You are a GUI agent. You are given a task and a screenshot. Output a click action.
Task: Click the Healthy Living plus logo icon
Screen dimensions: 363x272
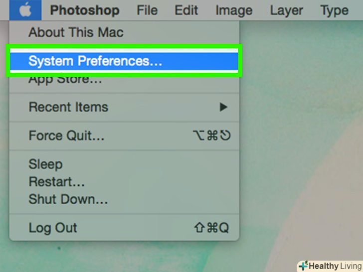pos(303,266)
